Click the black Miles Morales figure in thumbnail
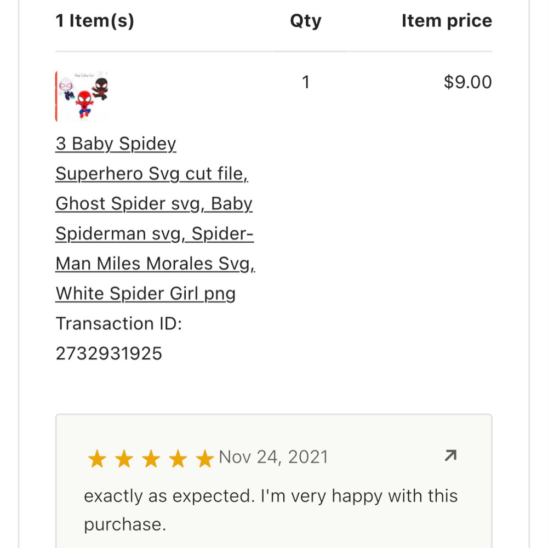 point(100,87)
